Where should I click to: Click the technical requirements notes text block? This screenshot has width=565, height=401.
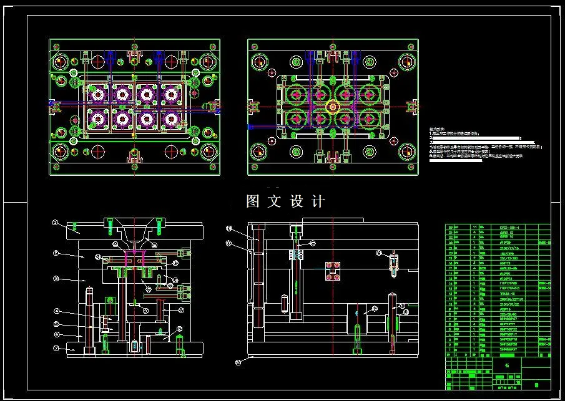click(485, 145)
